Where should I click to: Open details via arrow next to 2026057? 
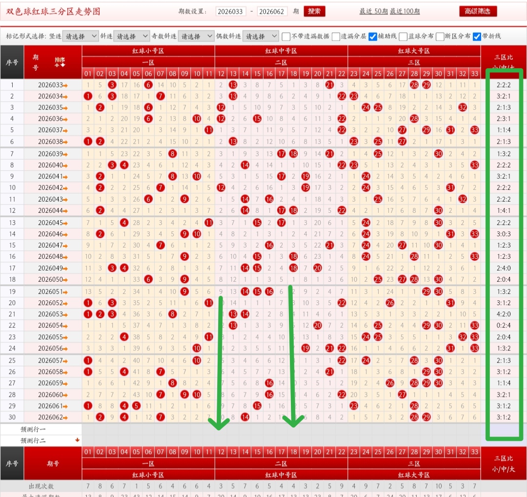pos(65,361)
